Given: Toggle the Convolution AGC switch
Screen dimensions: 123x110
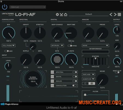Looking at the screenshot, I should (x=7, y=51).
